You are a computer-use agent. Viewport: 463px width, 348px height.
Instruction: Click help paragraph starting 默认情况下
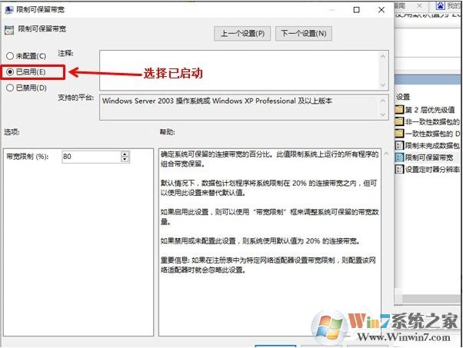[x=268, y=188]
